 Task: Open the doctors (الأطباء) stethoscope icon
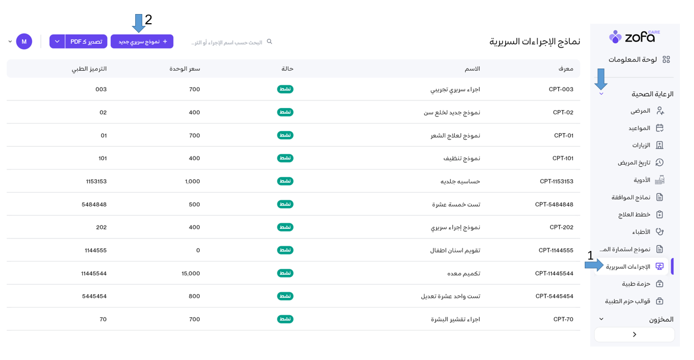659,232
